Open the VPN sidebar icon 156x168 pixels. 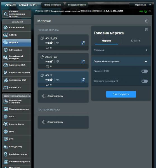6,139
